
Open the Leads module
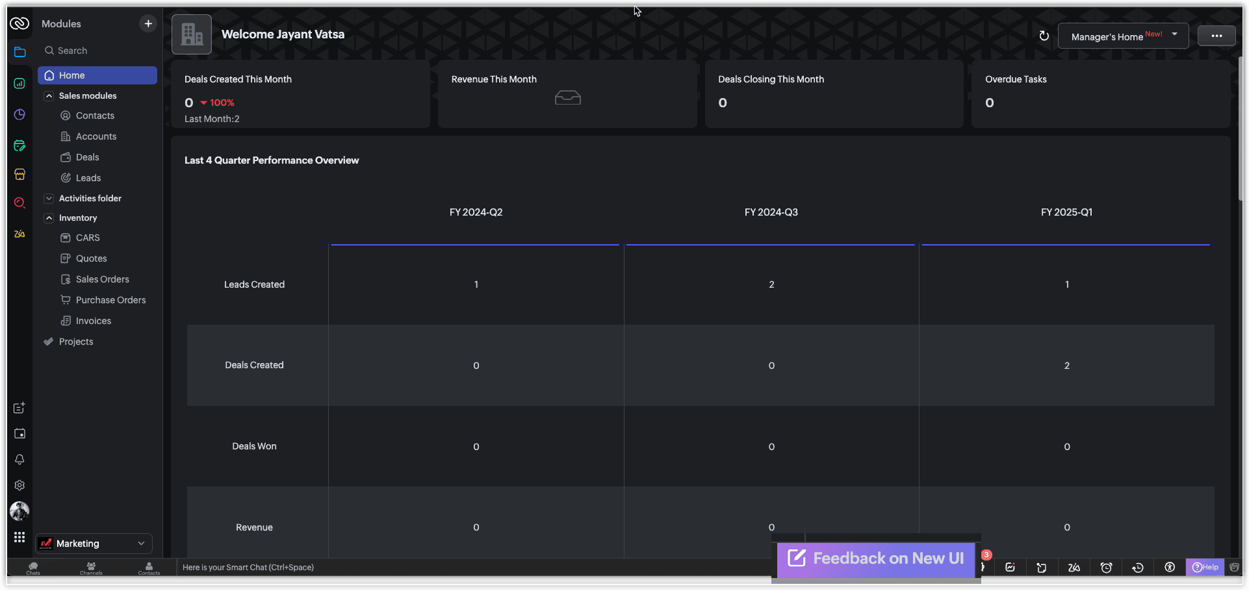pos(88,178)
